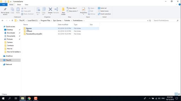
Task: Open Downloads in navigation pane
Action: tap(11, 33)
